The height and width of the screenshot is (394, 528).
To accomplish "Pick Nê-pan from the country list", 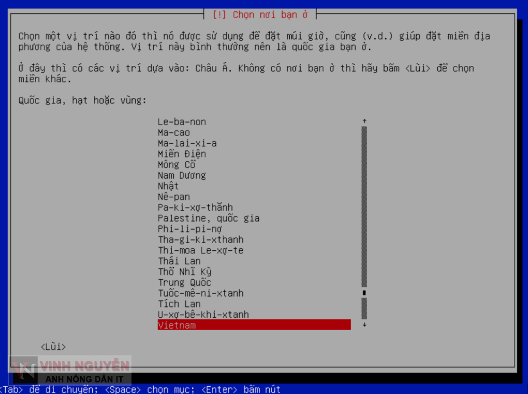I will tap(174, 197).
